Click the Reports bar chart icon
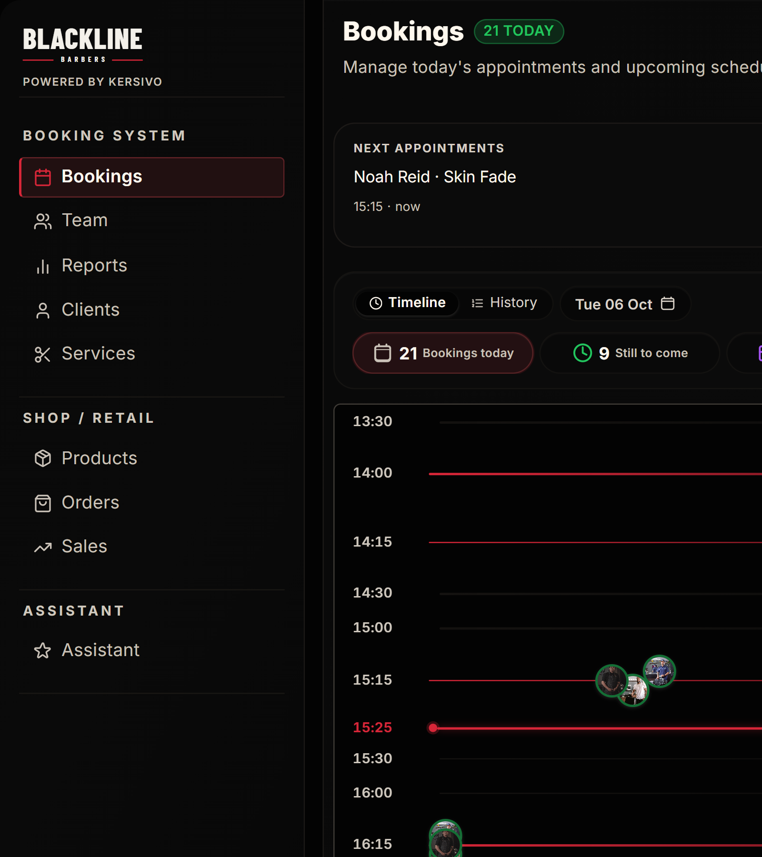Viewport: 762px width, 857px height. click(x=43, y=267)
